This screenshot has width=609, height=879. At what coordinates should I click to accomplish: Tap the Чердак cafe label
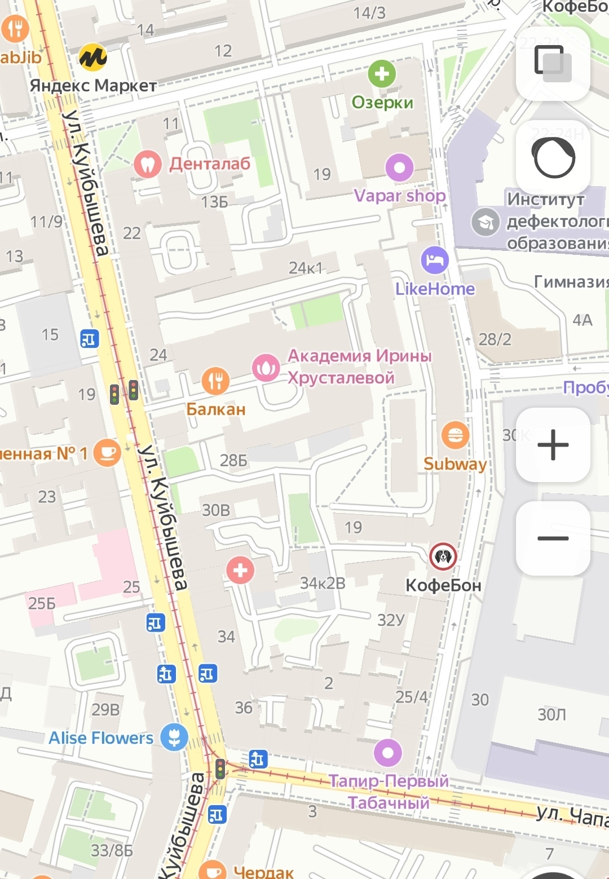coord(264,872)
